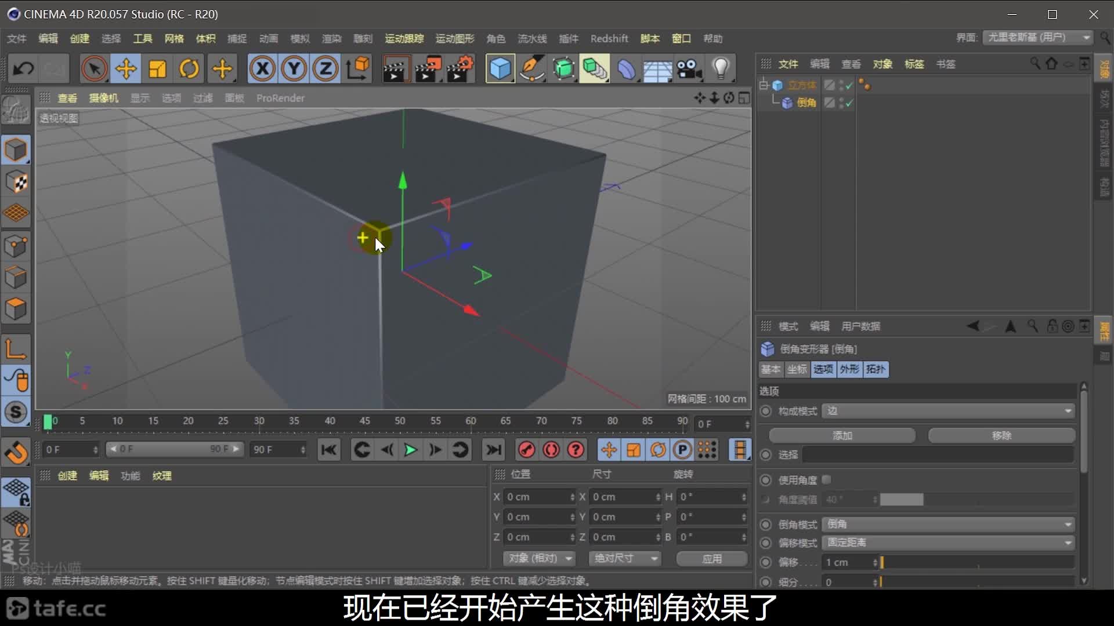Add a camera object
This screenshot has height=626, width=1114.
pyautogui.click(x=689, y=68)
